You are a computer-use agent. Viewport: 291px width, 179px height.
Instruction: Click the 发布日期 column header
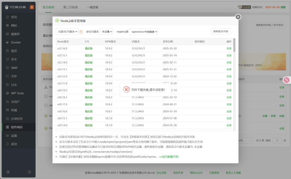pyautogui.click(x=168, y=42)
